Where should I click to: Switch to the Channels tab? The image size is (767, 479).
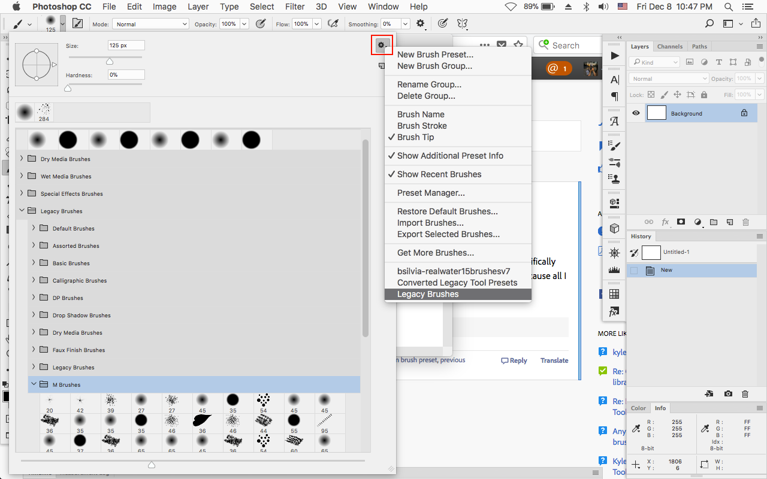click(x=669, y=47)
